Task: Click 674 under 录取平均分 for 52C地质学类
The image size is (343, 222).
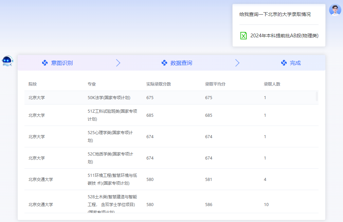Action: pos(209,158)
